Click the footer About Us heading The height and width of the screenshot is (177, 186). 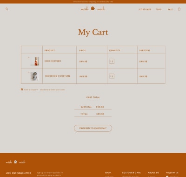click(153, 173)
